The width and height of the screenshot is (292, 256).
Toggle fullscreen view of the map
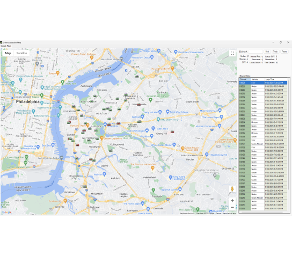[x=232, y=53]
